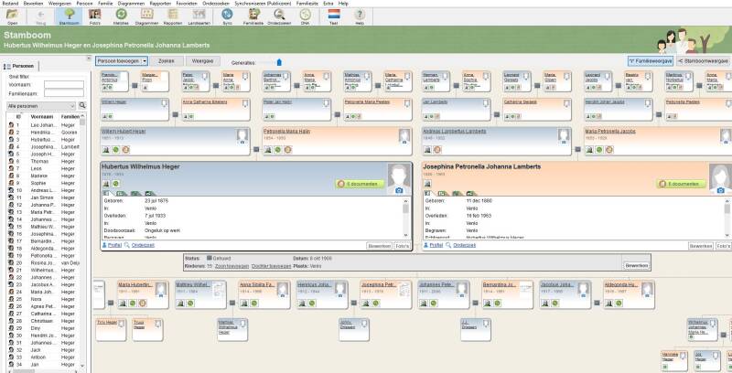Open the Bewerken menu

33,4
